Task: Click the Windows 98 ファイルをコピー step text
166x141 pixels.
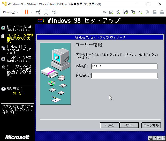Action: click(x=19, y=50)
